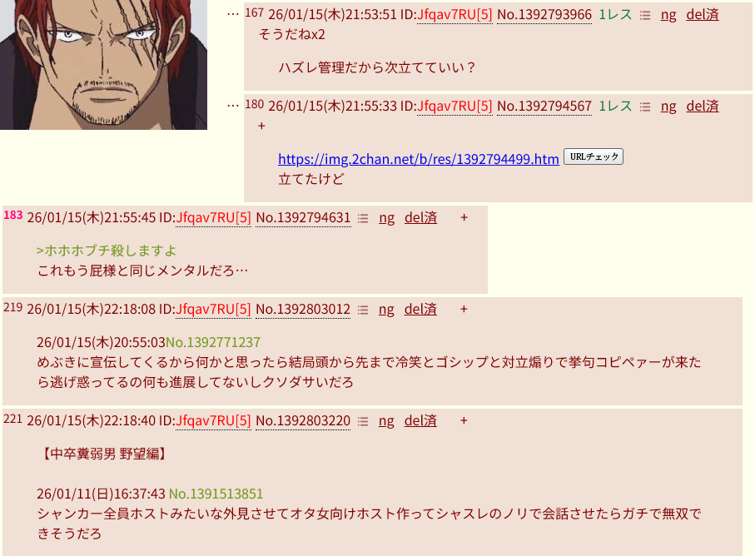Click the URLチェック button

point(594,156)
